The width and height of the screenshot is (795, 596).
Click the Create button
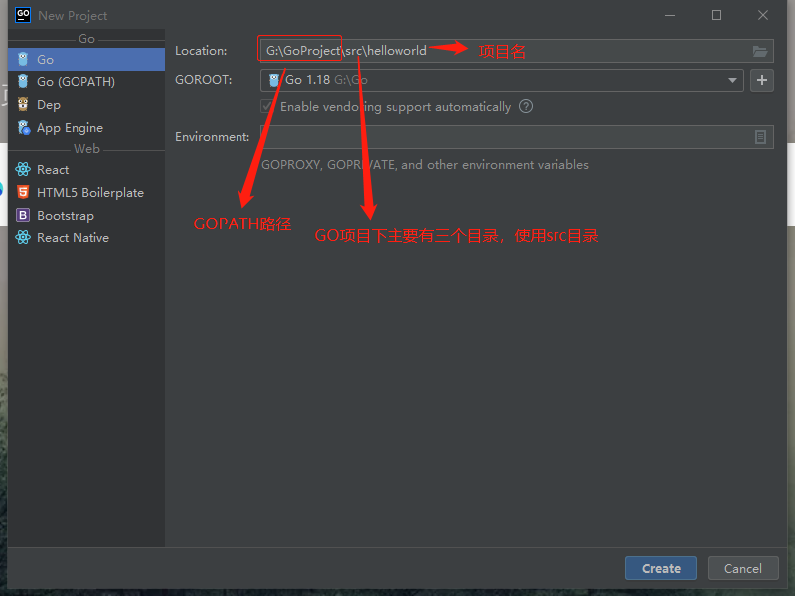661,568
